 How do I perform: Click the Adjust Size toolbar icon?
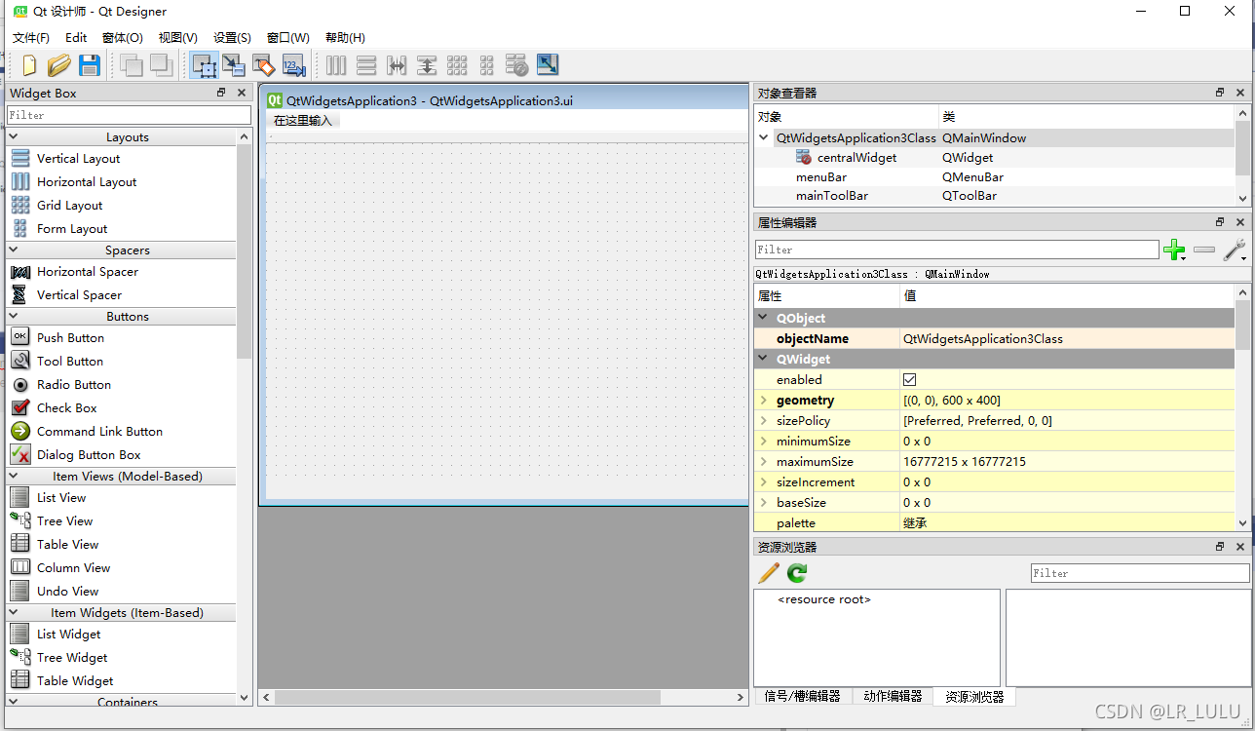[x=548, y=65]
